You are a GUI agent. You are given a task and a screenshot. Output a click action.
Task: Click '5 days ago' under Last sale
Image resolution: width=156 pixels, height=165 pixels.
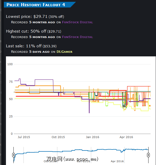[39, 52]
